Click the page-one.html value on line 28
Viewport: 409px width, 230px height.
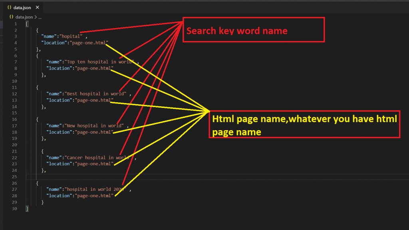94,196
